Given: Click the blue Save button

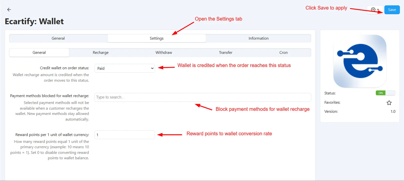Looking at the screenshot, I should 392,10.
